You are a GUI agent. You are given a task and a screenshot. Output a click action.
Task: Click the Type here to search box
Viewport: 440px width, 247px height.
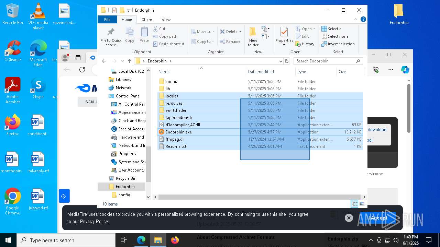coord(66,240)
